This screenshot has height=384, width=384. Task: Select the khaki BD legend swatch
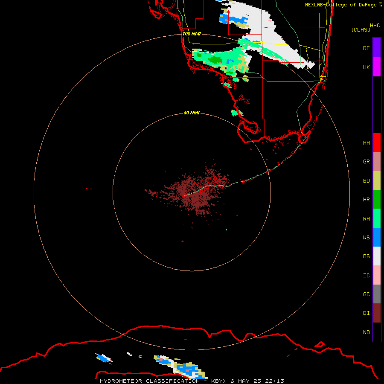(x=377, y=181)
